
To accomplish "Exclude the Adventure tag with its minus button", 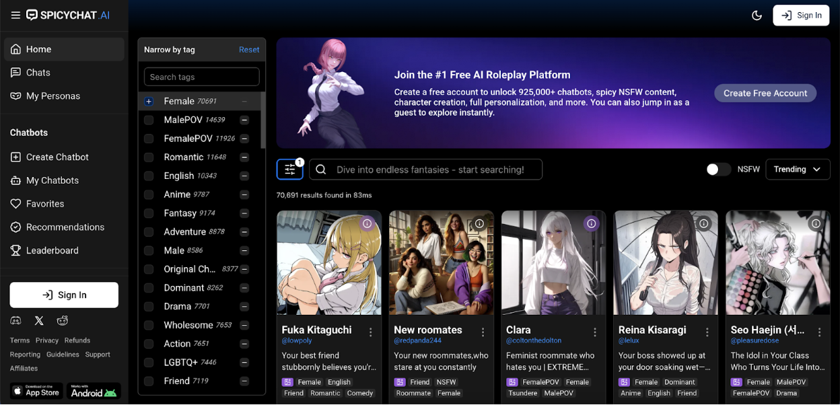I will pos(244,231).
